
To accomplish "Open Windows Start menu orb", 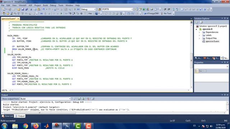I will [5, 126].
